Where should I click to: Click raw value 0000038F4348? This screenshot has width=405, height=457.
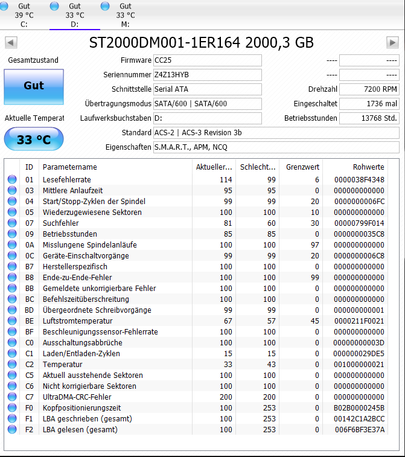(359, 179)
